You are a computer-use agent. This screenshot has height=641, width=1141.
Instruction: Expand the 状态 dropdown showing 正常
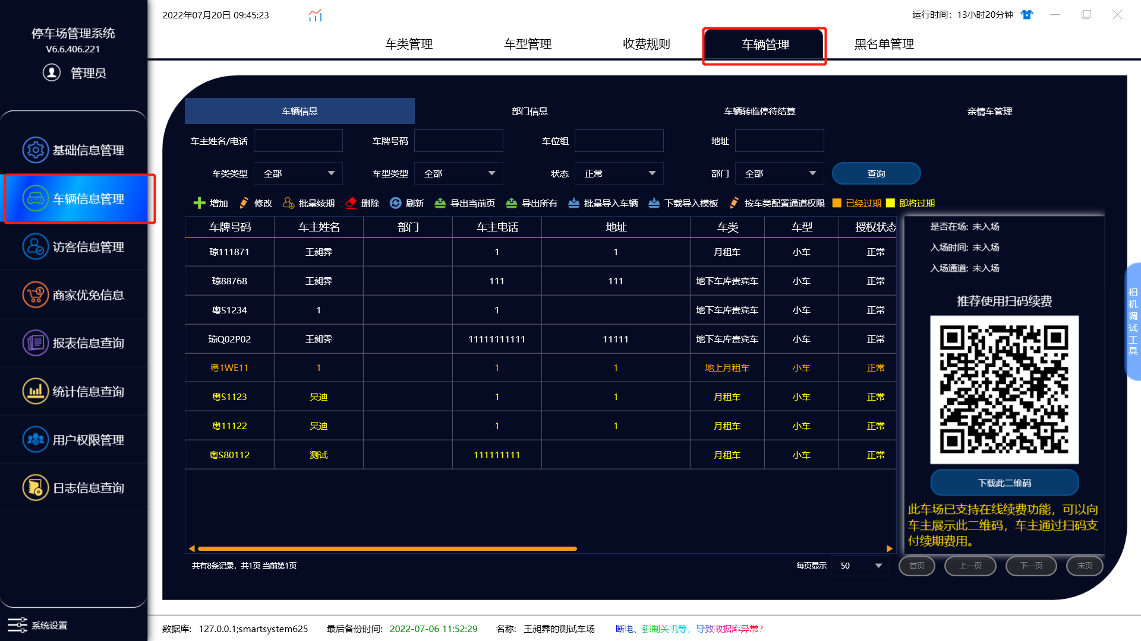point(619,173)
